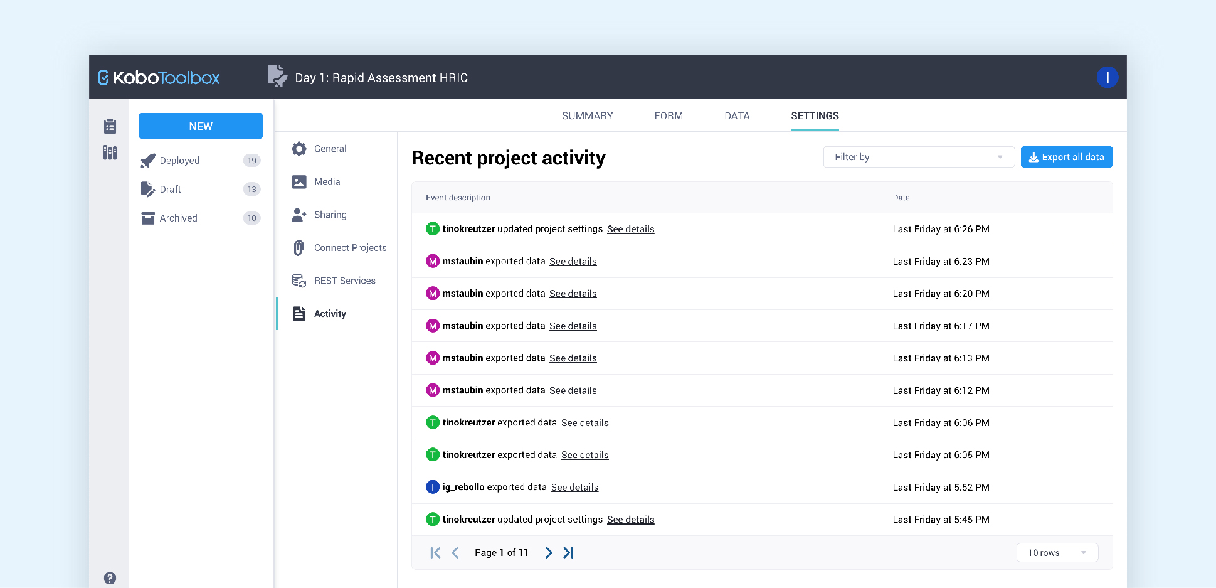Open the 10 rows per page dropdown
The image size is (1216, 588).
(x=1057, y=553)
